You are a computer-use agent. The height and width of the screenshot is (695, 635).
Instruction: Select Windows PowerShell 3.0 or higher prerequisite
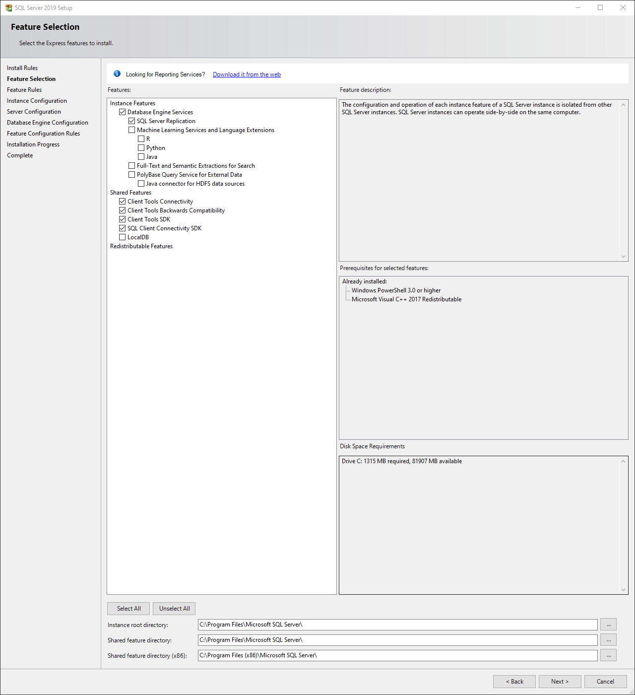click(x=396, y=290)
